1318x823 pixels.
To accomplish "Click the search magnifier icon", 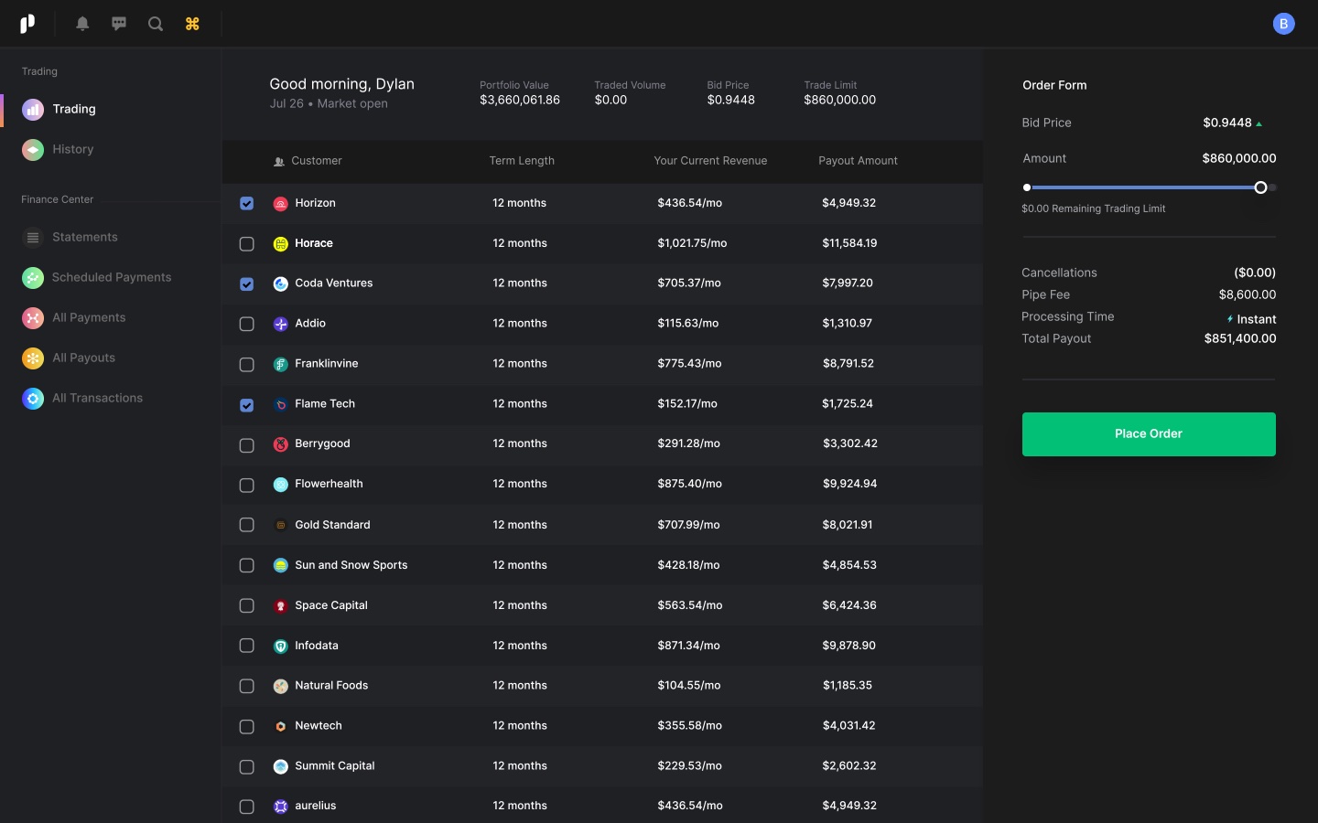I will pos(156,24).
